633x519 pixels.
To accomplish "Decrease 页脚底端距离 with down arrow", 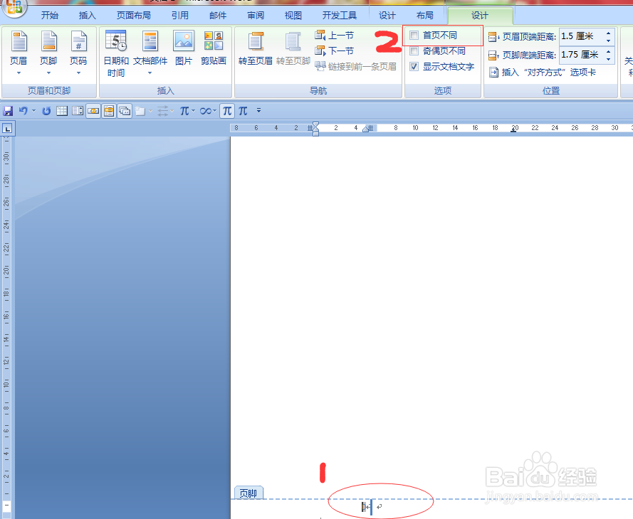I will (608, 59).
